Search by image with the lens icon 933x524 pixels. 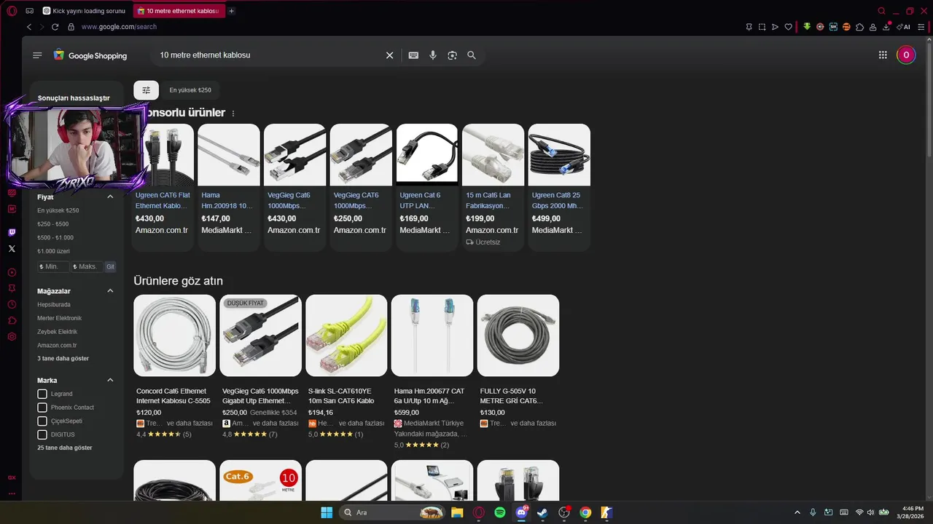[452, 55]
